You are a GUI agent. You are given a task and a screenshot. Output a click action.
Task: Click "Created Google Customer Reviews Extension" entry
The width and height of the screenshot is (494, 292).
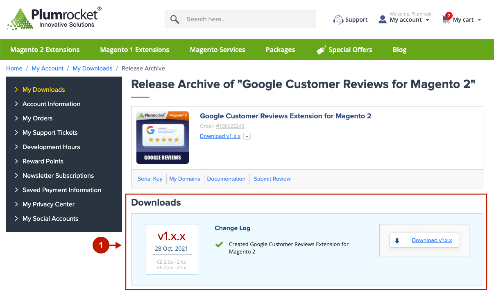click(289, 248)
